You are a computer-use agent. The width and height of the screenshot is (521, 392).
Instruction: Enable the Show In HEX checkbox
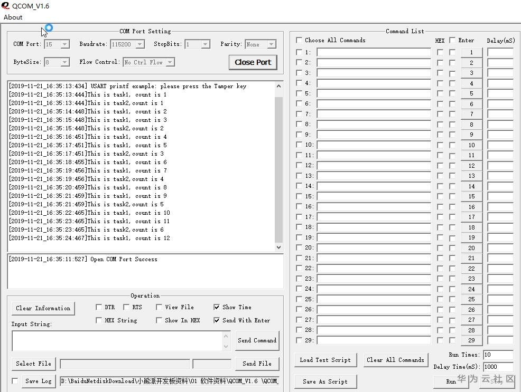pos(159,320)
